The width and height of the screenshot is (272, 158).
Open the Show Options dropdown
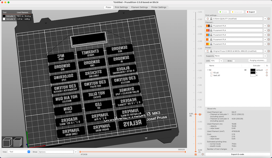(76, 152)
